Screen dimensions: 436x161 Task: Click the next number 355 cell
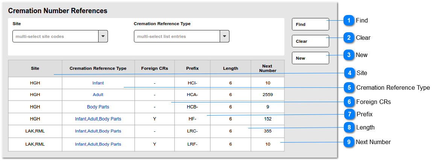point(267,131)
